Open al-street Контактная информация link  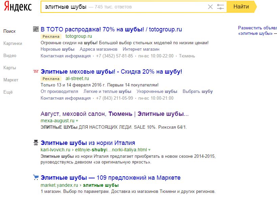point(66,98)
